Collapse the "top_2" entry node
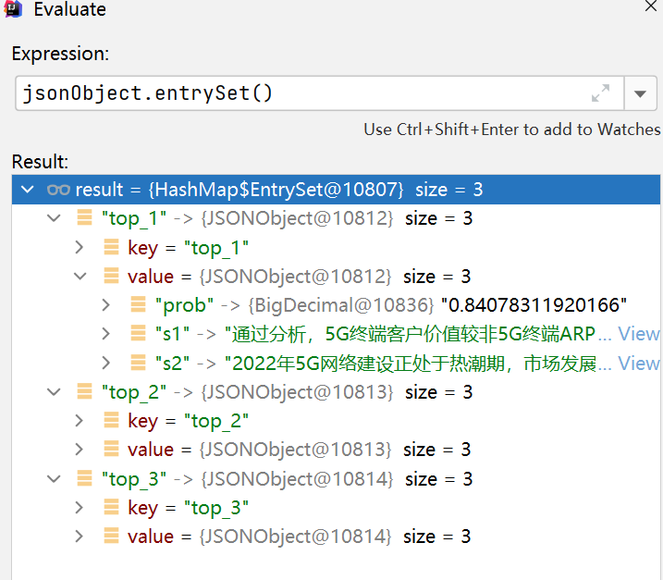This screenshot has width=663, height=580. point(54,392)
